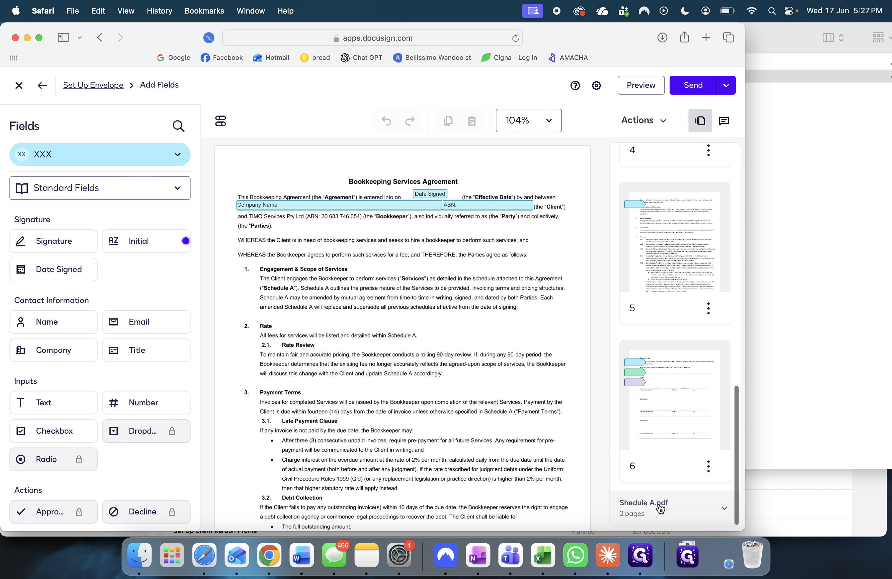Screen dimensions: 892x579
Task: Open the Actions dropdown menu
Action: pos(644,121)
